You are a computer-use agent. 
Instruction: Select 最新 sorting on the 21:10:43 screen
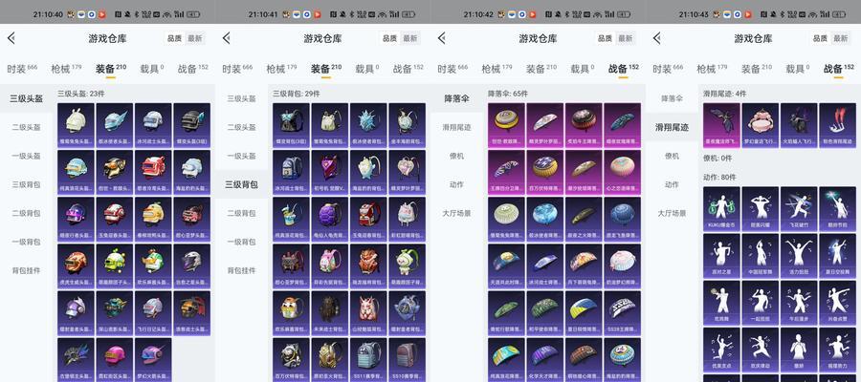841,38
